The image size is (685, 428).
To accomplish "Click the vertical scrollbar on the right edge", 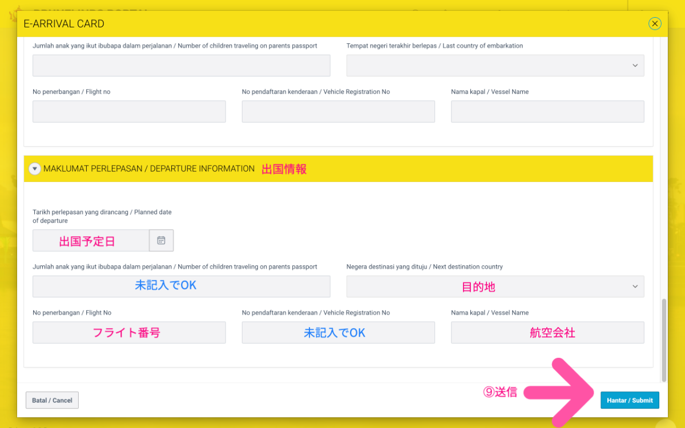I will [x=663, y=337].
